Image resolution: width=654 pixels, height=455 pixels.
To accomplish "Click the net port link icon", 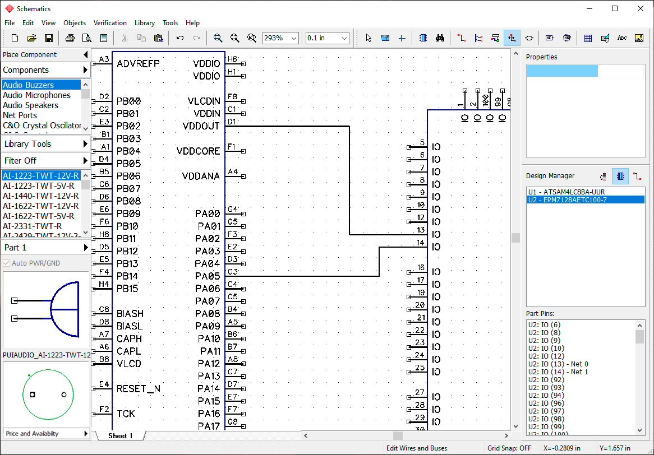I will click(x=529, y=38).
